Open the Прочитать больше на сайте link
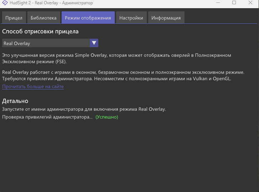 [33, 86]
